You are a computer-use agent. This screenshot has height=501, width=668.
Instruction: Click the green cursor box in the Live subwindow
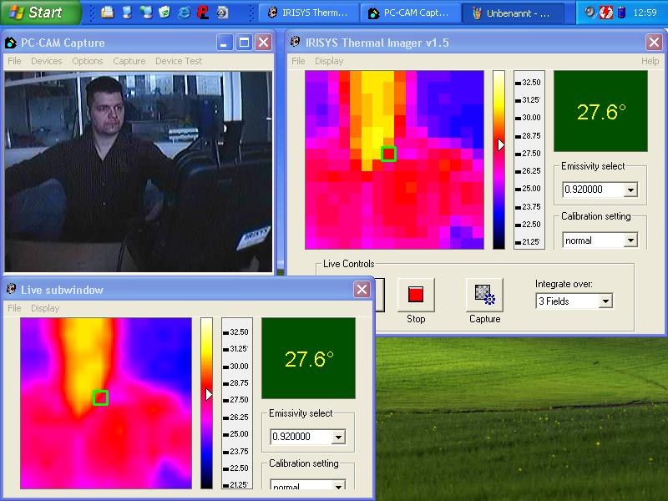coord(101,398)
